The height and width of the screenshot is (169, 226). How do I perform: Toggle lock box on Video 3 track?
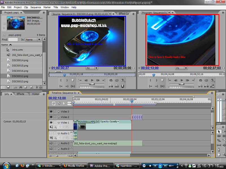55,112
